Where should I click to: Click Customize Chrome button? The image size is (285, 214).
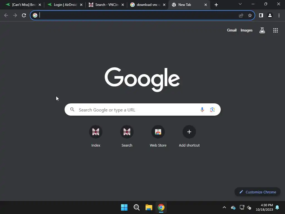(257, 192)
